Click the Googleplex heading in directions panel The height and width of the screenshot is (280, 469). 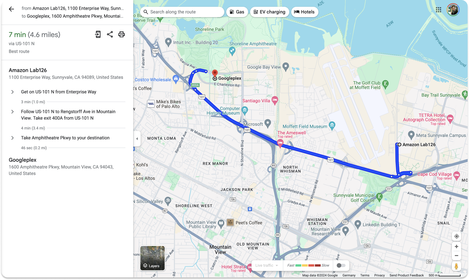[23, 160]
